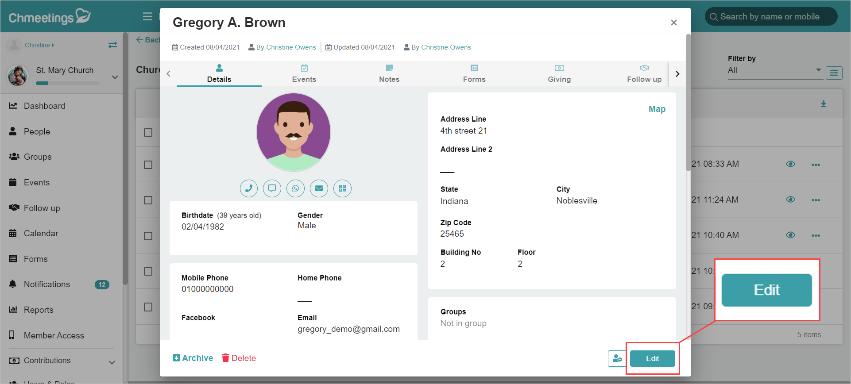The height and width of the screenshot is (384, 851).
Task: Click the sidebar vertical scrollbar
Action: [x=125, y=159]
